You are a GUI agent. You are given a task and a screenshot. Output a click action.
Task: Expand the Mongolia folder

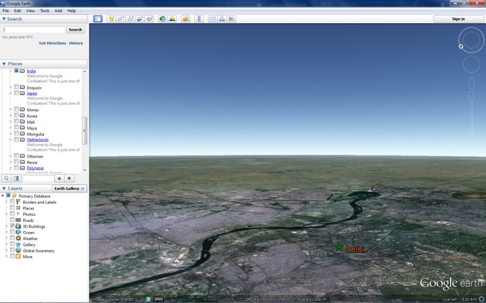[10, 134]
